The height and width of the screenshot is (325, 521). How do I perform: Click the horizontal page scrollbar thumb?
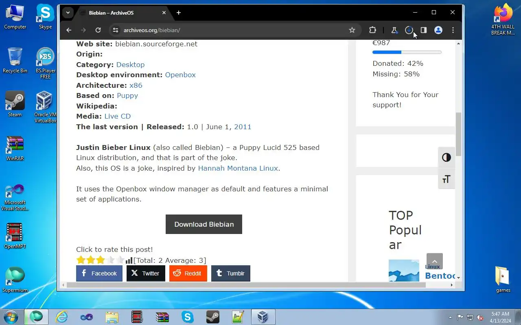(246, 285)
